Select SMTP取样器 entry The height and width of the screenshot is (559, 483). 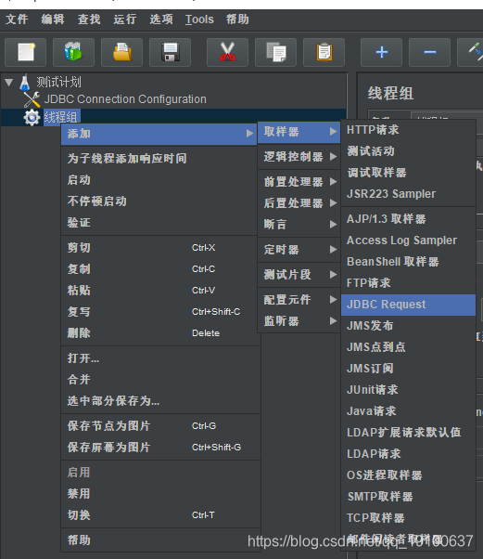click(x=408, y=497)
